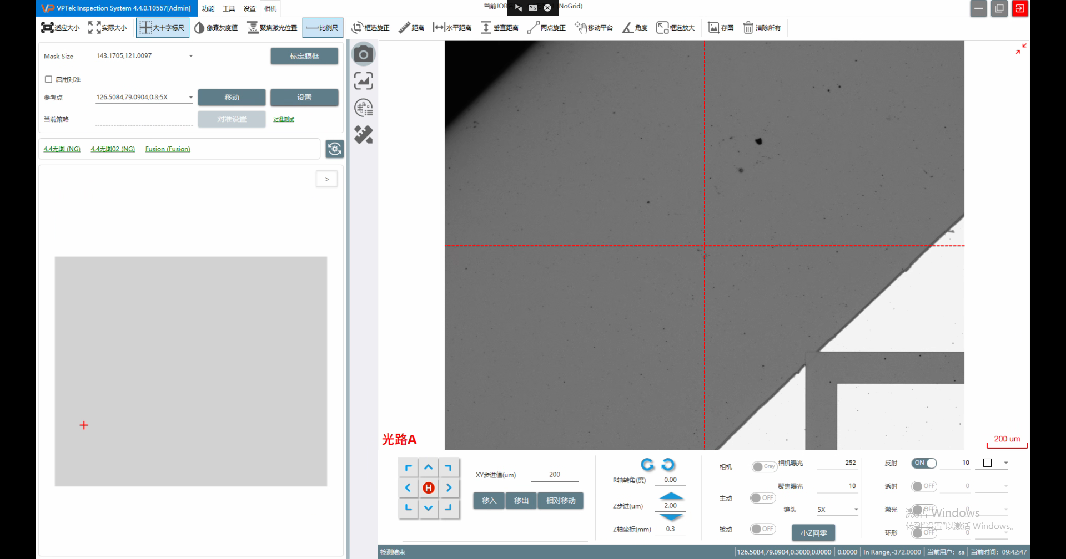Viewport: 1066px width, 559px height.
Task: Expand the reference point dropdown
Action: tap(190, 98)
